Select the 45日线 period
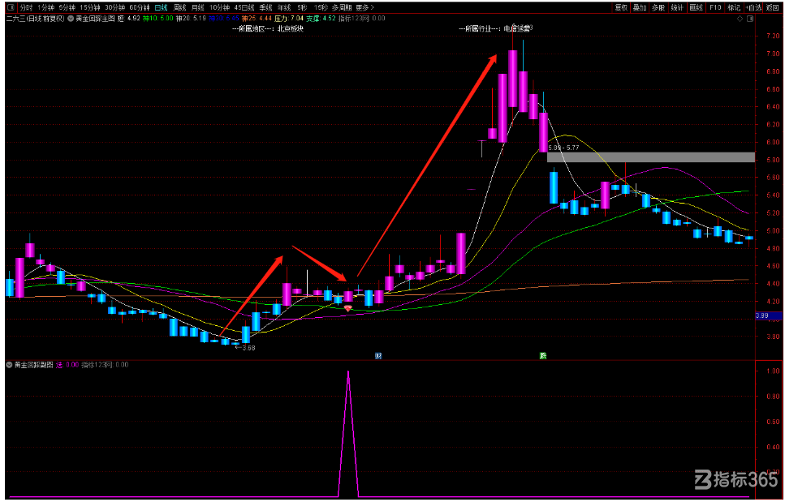 click(x=244, y=7)
